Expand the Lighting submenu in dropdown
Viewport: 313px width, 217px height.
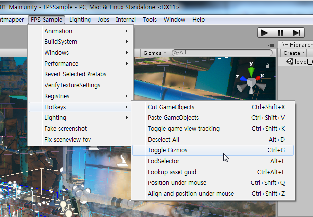tap(80, 118)
